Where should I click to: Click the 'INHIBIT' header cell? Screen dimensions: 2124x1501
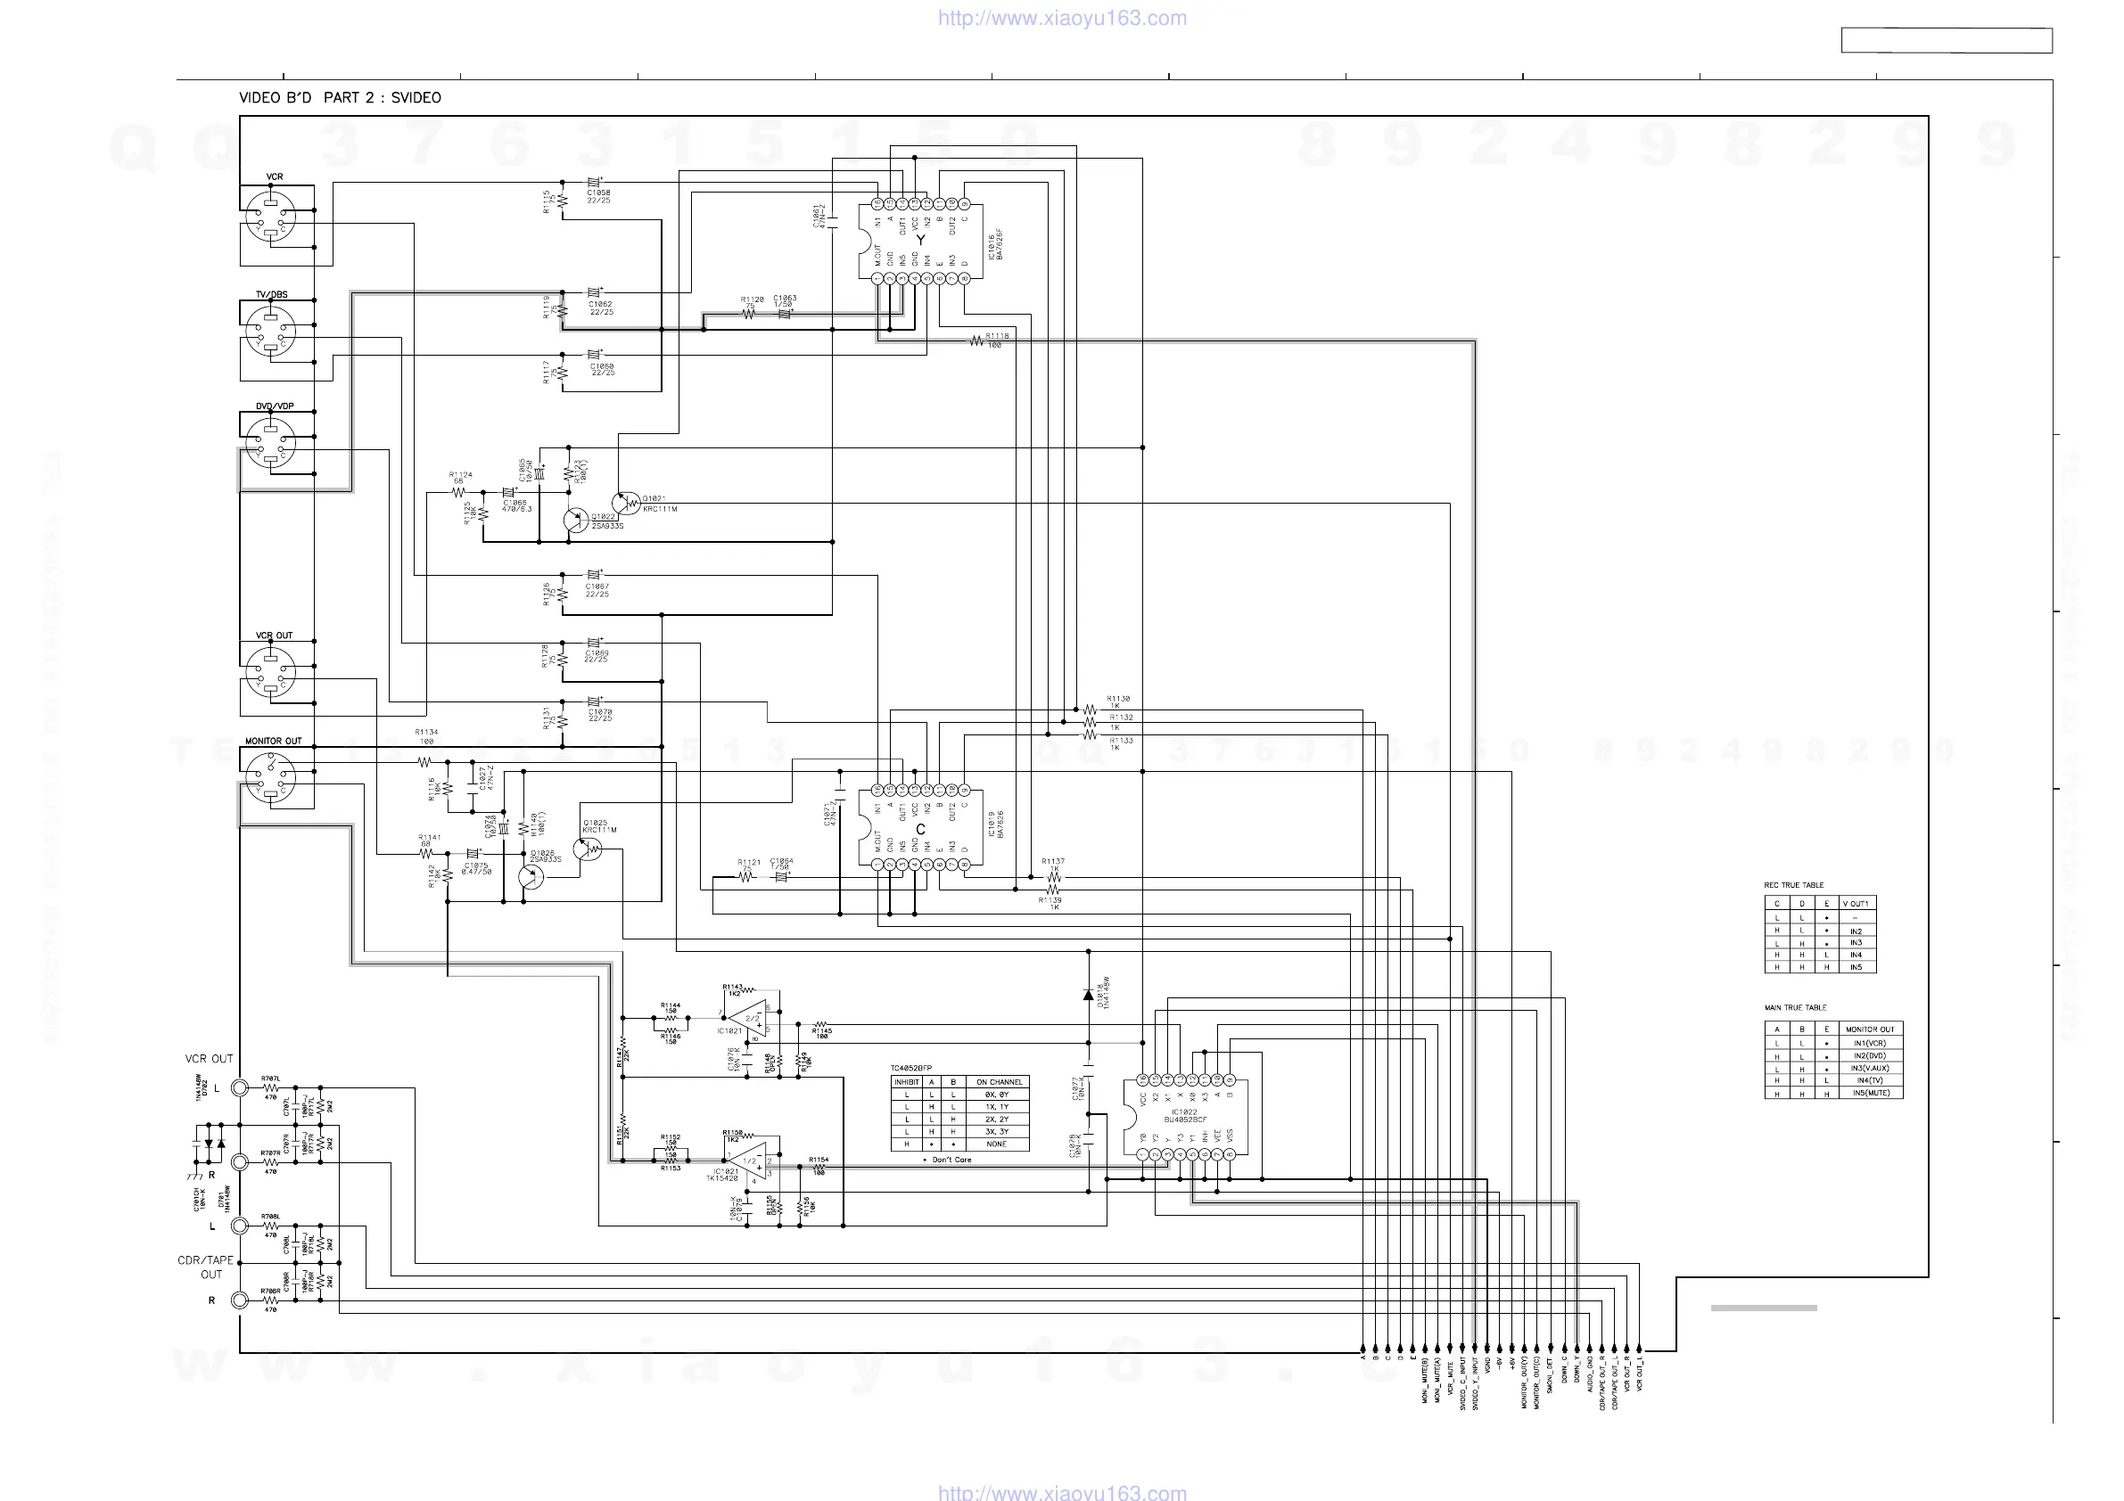pos(907,1082)
